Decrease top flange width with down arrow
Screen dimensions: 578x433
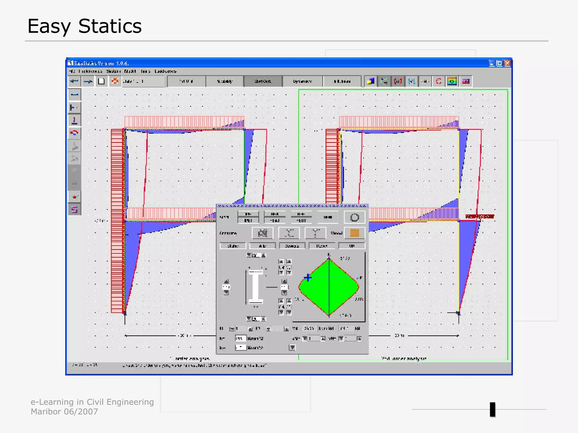tap(249, 255)
